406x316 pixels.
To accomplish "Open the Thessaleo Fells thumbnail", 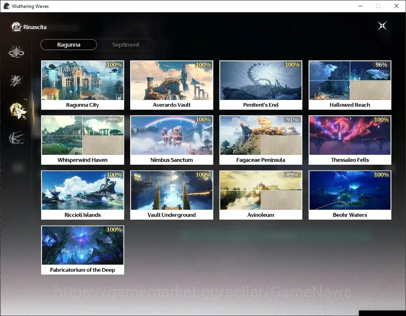I will pyautogui.click(x=350, y=135).
